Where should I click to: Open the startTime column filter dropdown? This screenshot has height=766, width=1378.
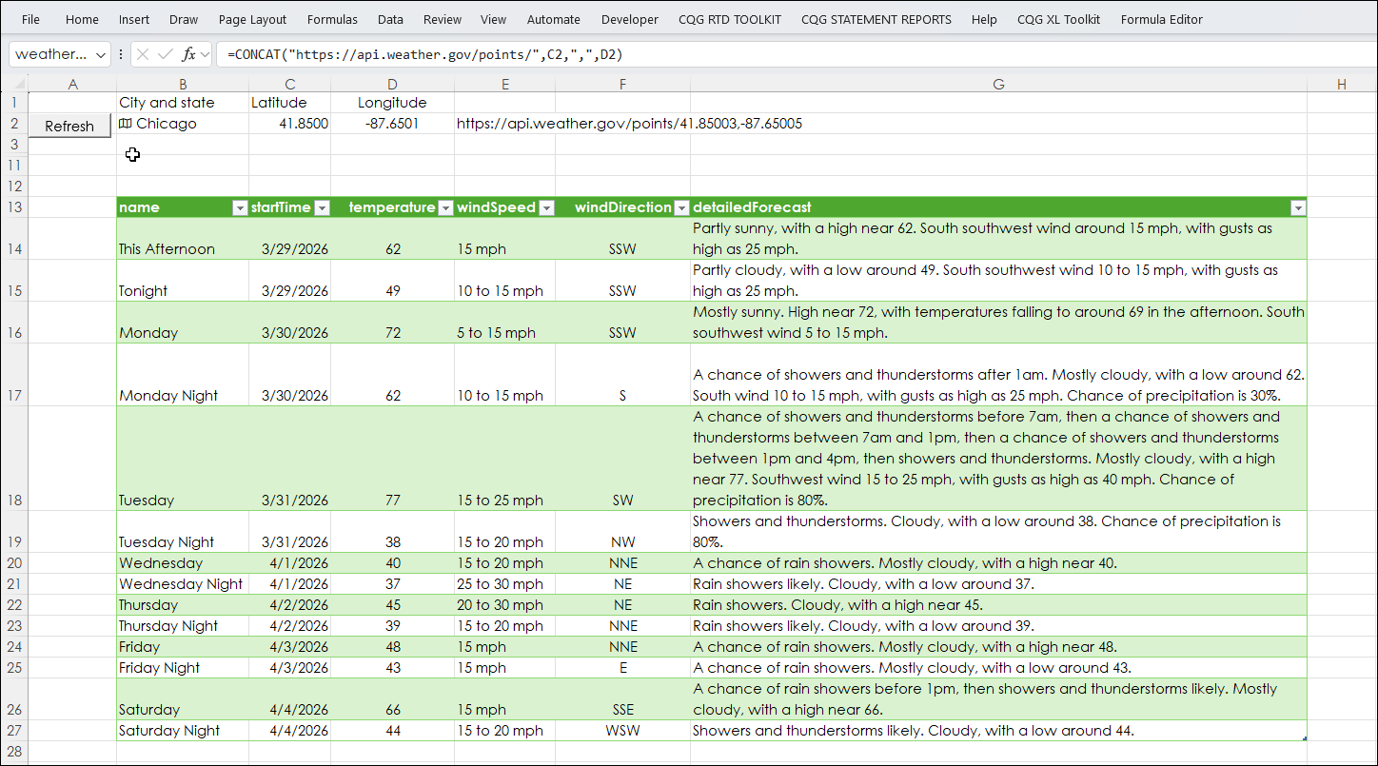[x=322, y=207]
